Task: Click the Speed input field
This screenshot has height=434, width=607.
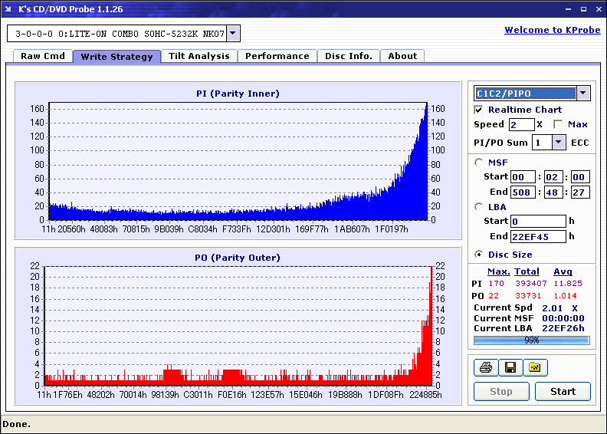Action: [x=521, y=125]
